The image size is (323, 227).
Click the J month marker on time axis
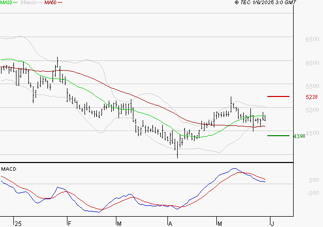click(x=273, y=223)
